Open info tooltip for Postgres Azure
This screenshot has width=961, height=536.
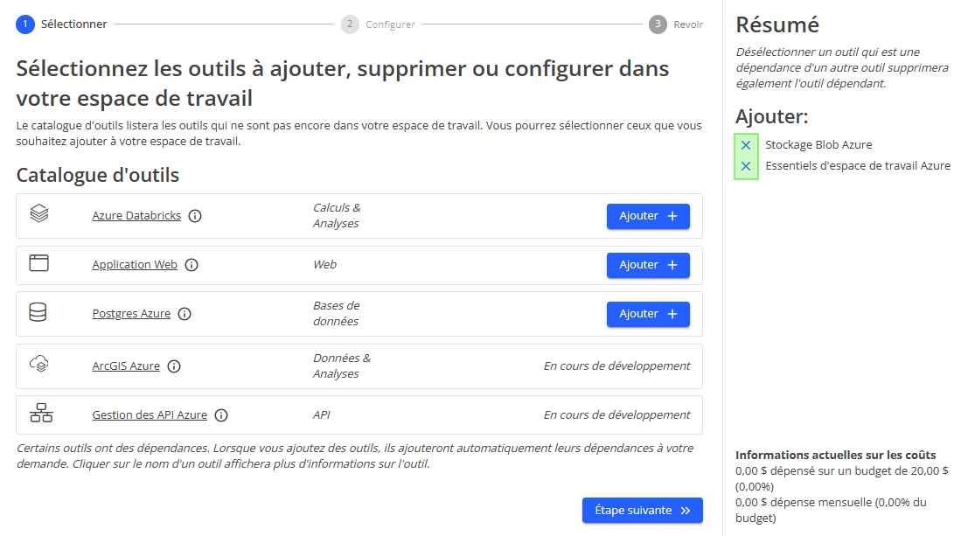pos(185,314)
